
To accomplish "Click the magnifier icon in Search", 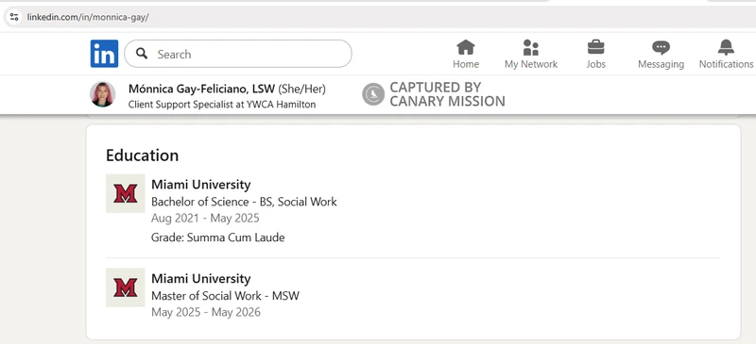I will tap(142, 54).
